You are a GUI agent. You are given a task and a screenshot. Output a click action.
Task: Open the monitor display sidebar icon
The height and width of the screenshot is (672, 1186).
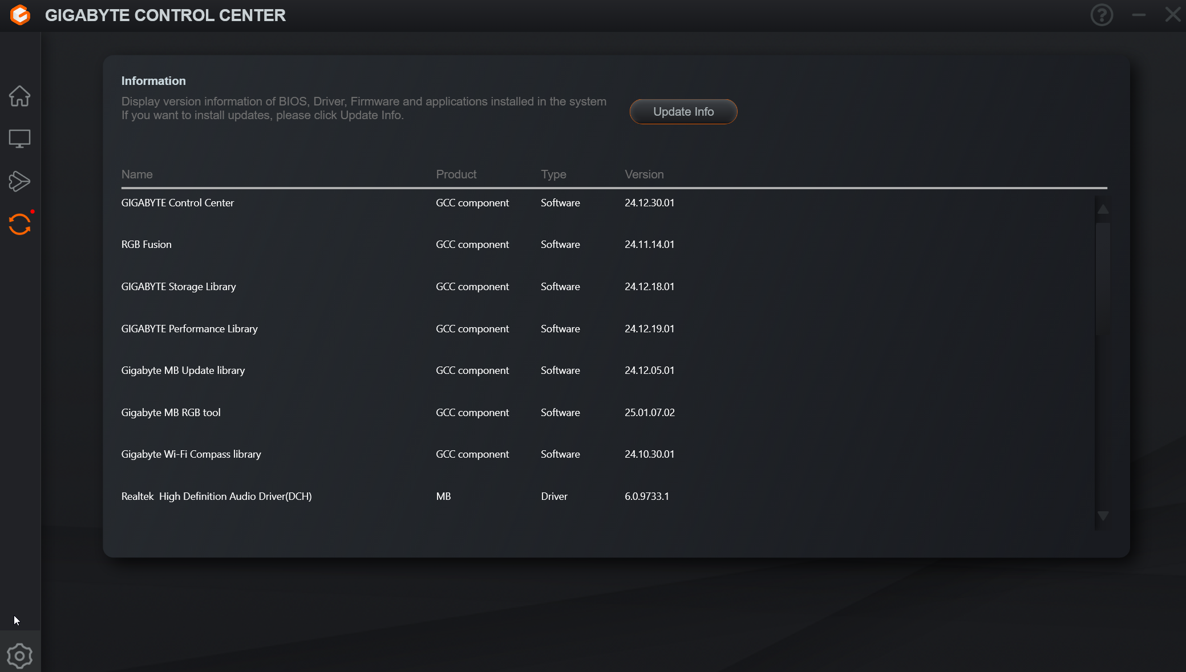pyautogui.click(x=19, y=139)
